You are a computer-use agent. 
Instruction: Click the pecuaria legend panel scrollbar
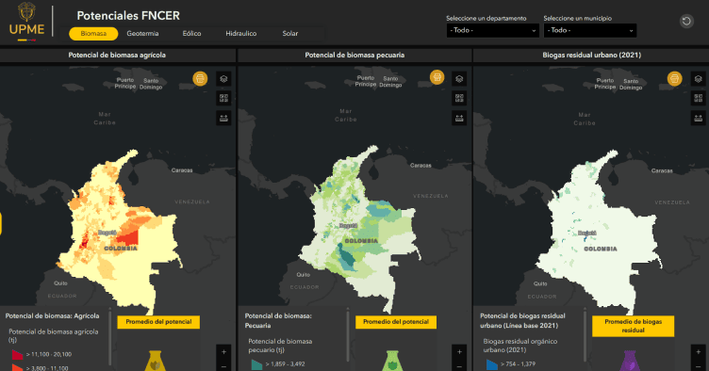click(348, 336)
